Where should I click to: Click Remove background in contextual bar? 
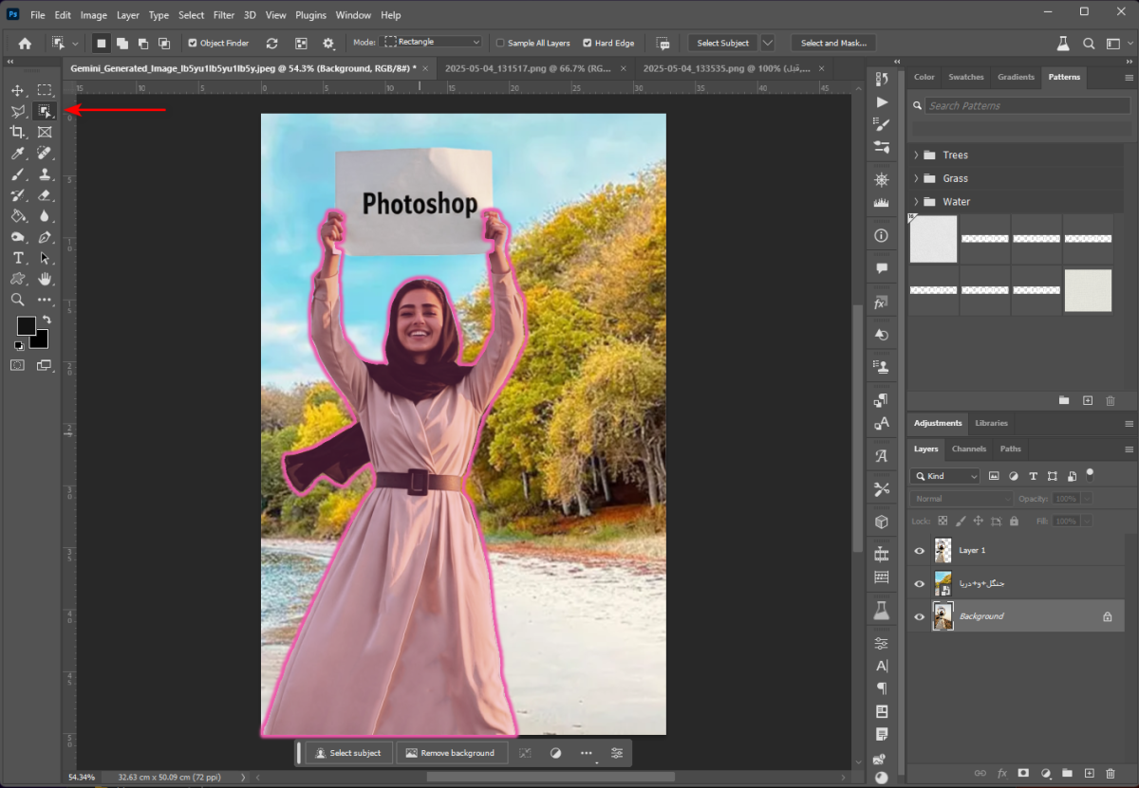point(452,753)
